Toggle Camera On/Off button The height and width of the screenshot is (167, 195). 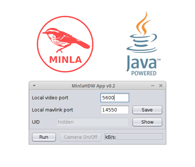(81, 137)
